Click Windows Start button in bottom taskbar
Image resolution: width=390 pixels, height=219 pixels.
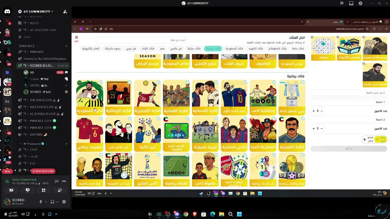(x=239, y=214)
